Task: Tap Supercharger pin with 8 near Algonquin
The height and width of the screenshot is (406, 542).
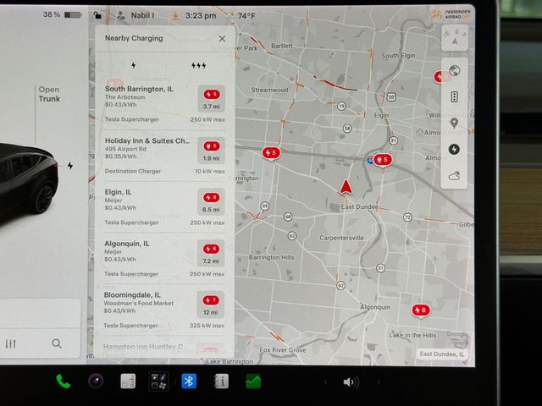Action: [421, 310]
